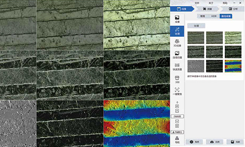Select the gray embossed thumbnail
The width and height of the screenshot is (245, 147).
(x=196, y=66)
